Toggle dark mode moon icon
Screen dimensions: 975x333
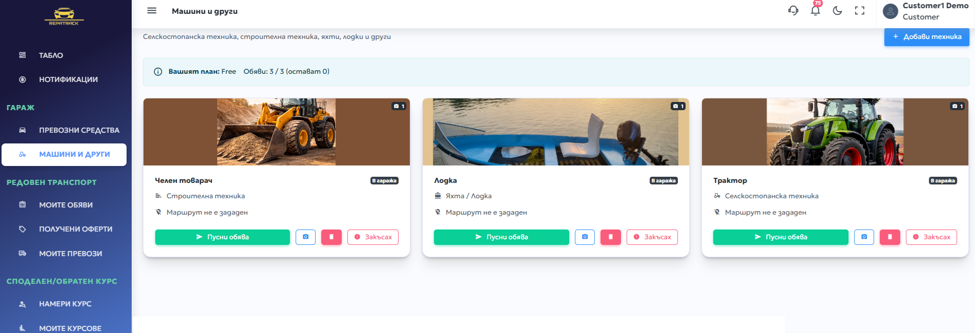point(838,11)
